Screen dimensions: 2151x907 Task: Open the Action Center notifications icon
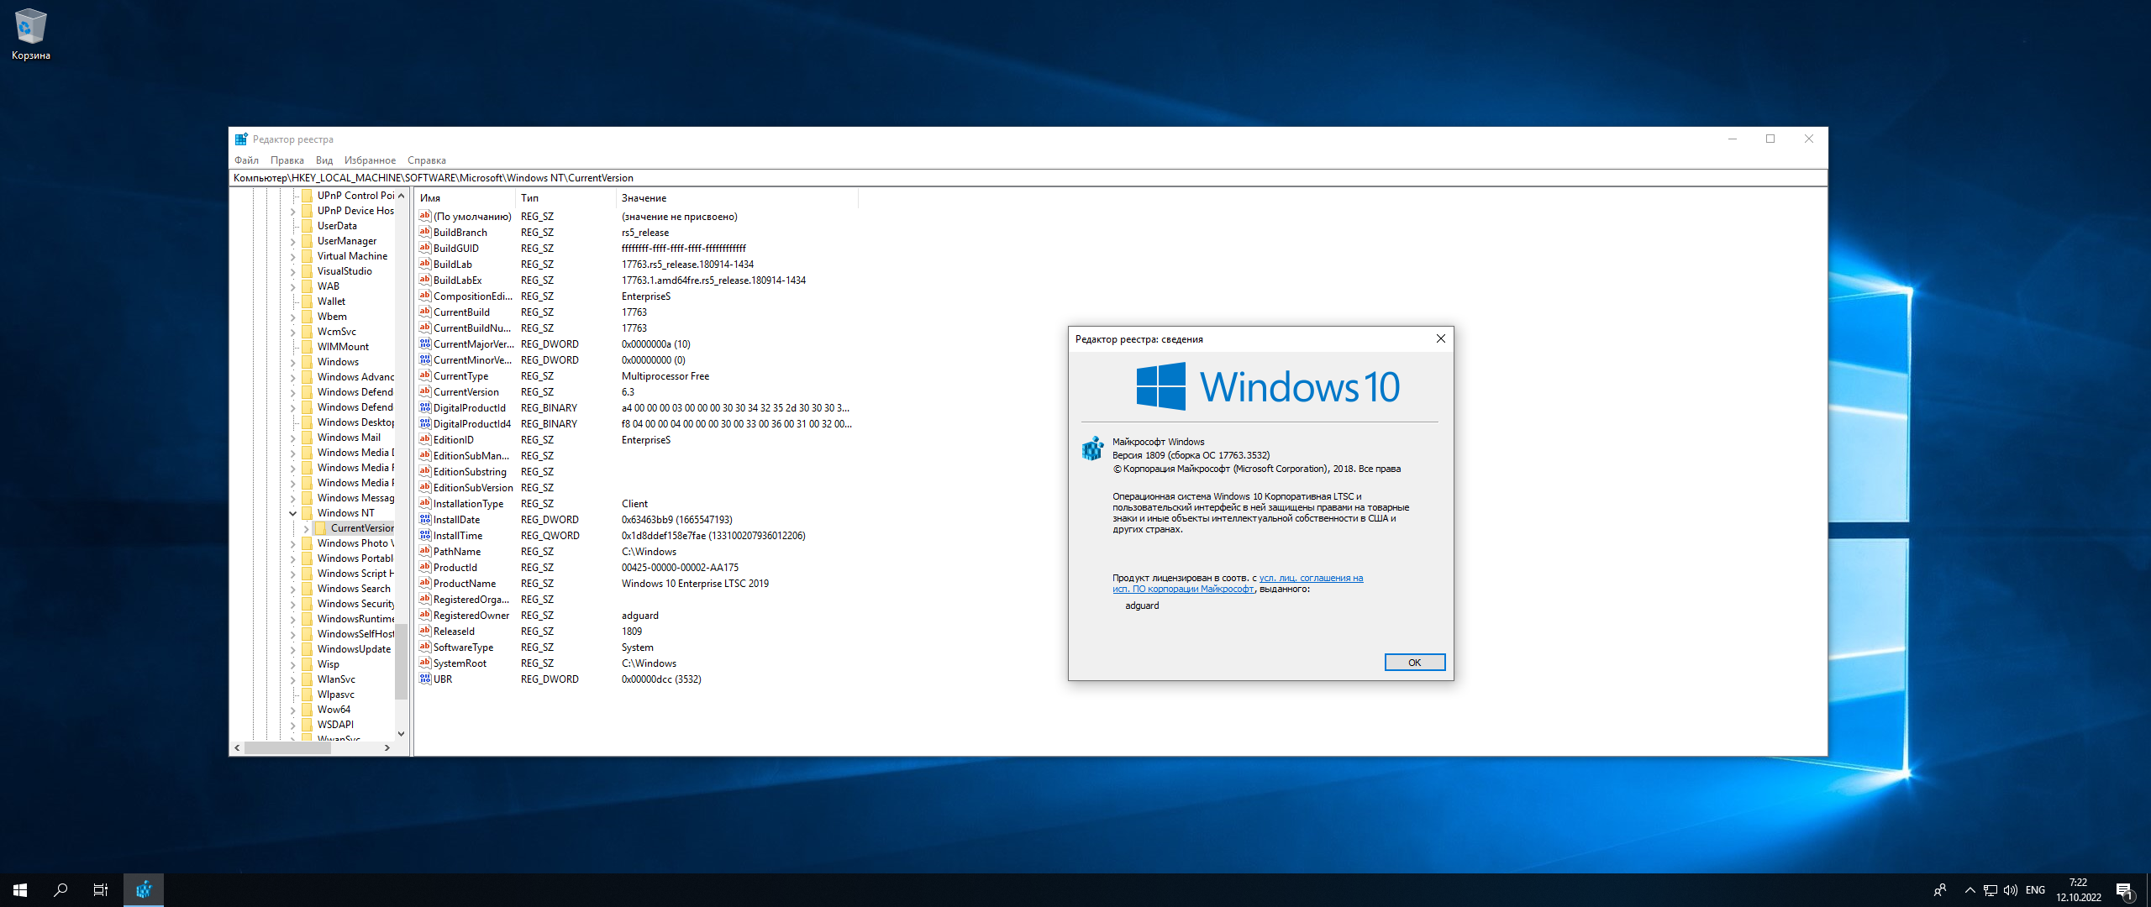click(2124, 890)
